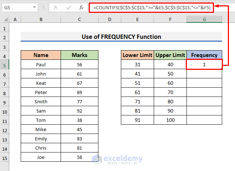Select lower limit cell 71
This screenshot has height=171, width=235.
137,102
